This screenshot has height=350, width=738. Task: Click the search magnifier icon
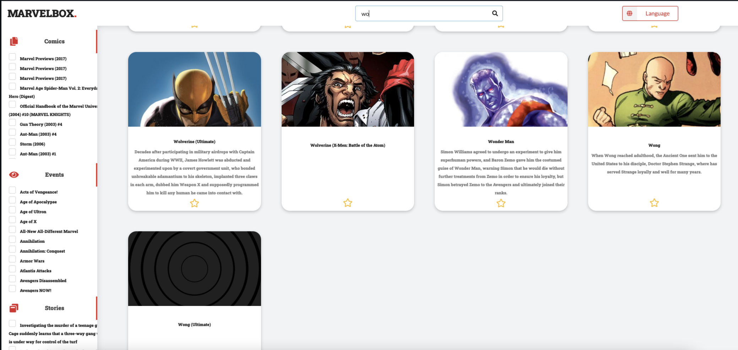[x=495, y=13]
